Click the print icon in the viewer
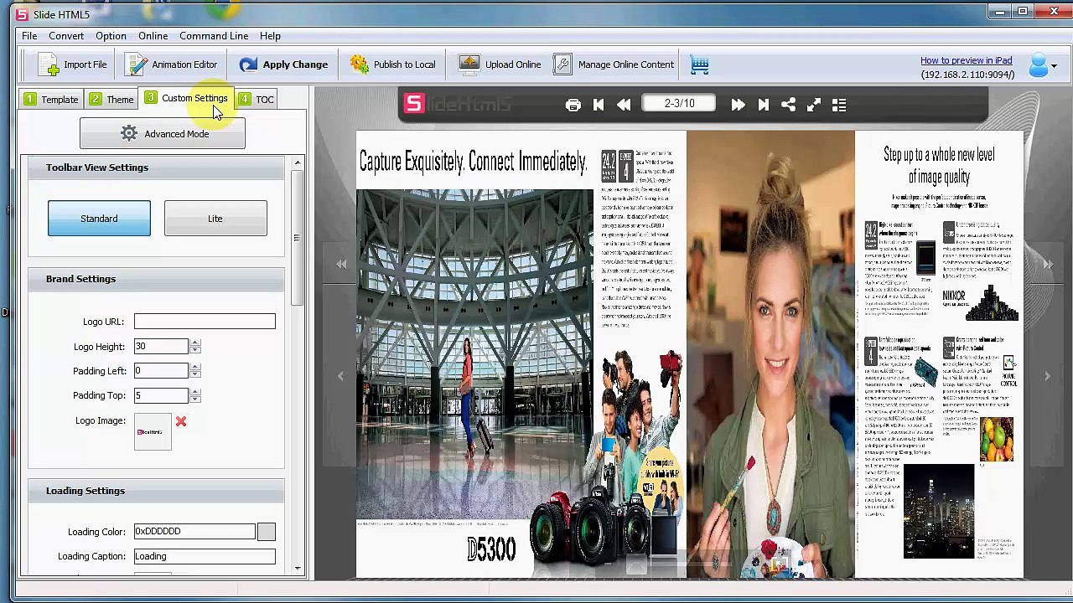The width and height of the screenshot is (1073, 603). click(x=573, y=106)
